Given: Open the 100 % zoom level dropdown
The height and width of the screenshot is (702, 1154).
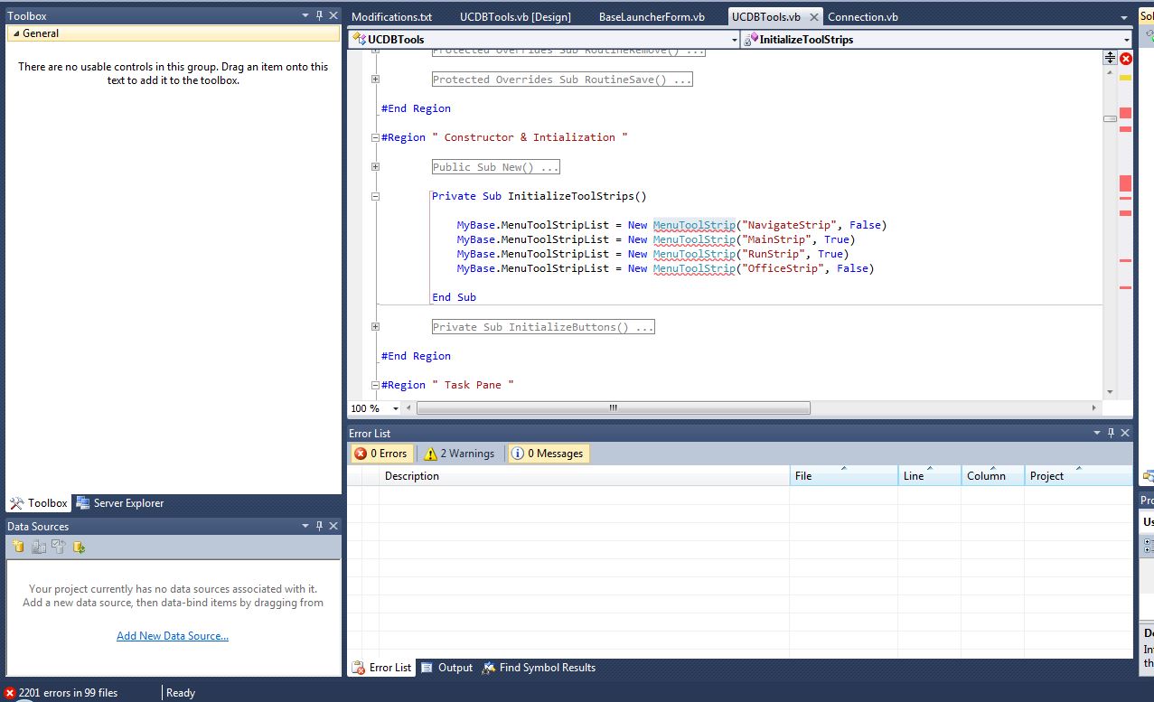Looking at the screenshot, I should (395, 408).
